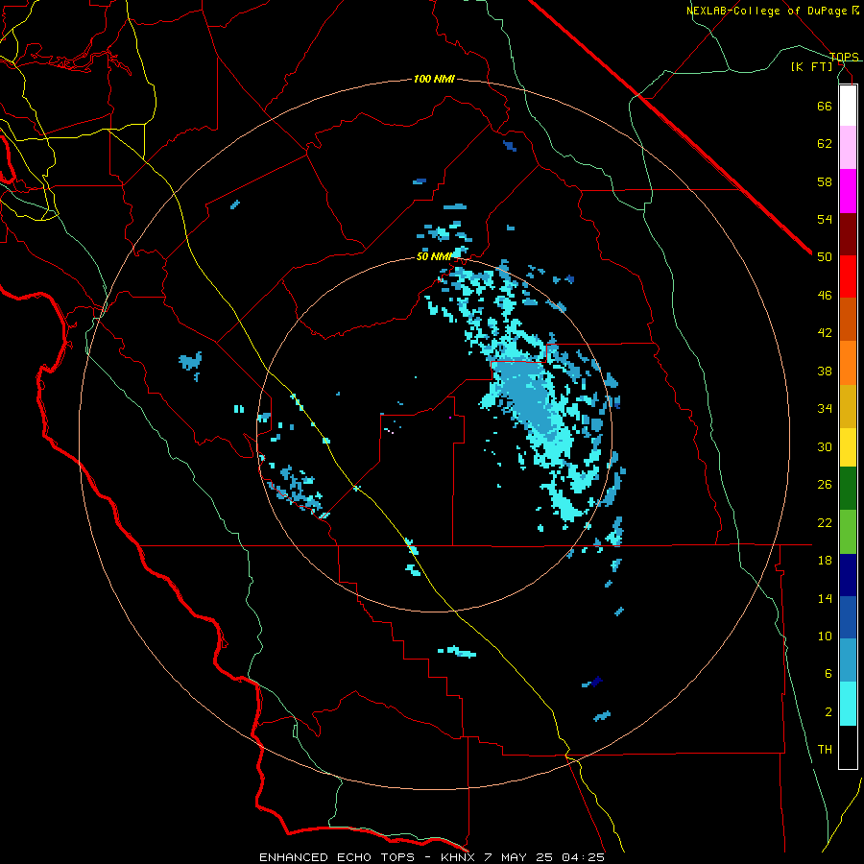Click the KHNX station identifier in caption

pyautogui.click(x=460, y=857)
